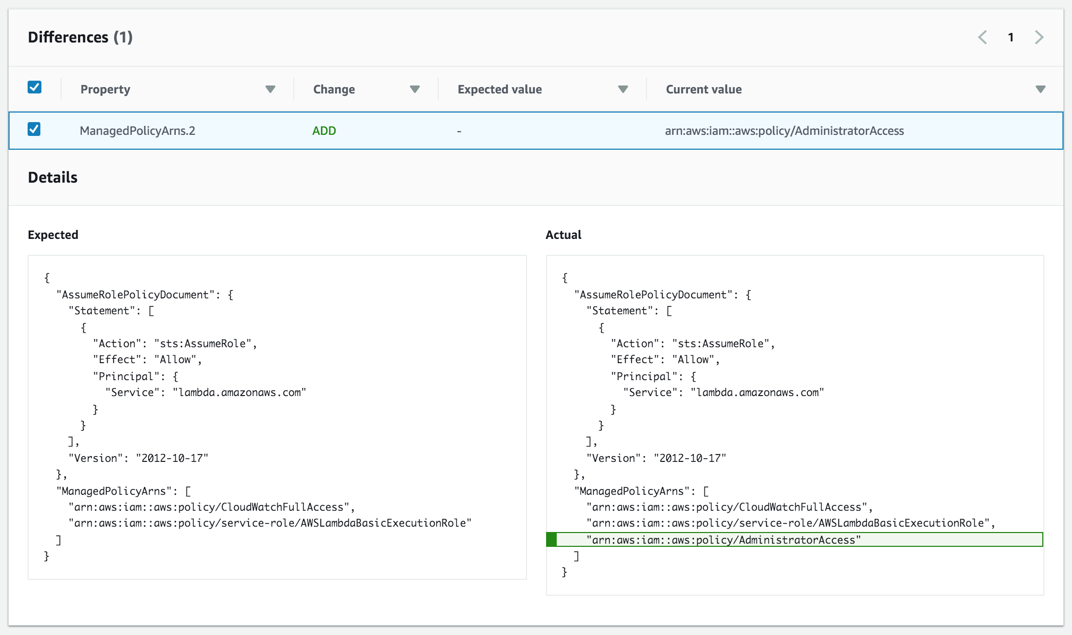
Task: Go to next page of differences
Action: [1039, 37]
